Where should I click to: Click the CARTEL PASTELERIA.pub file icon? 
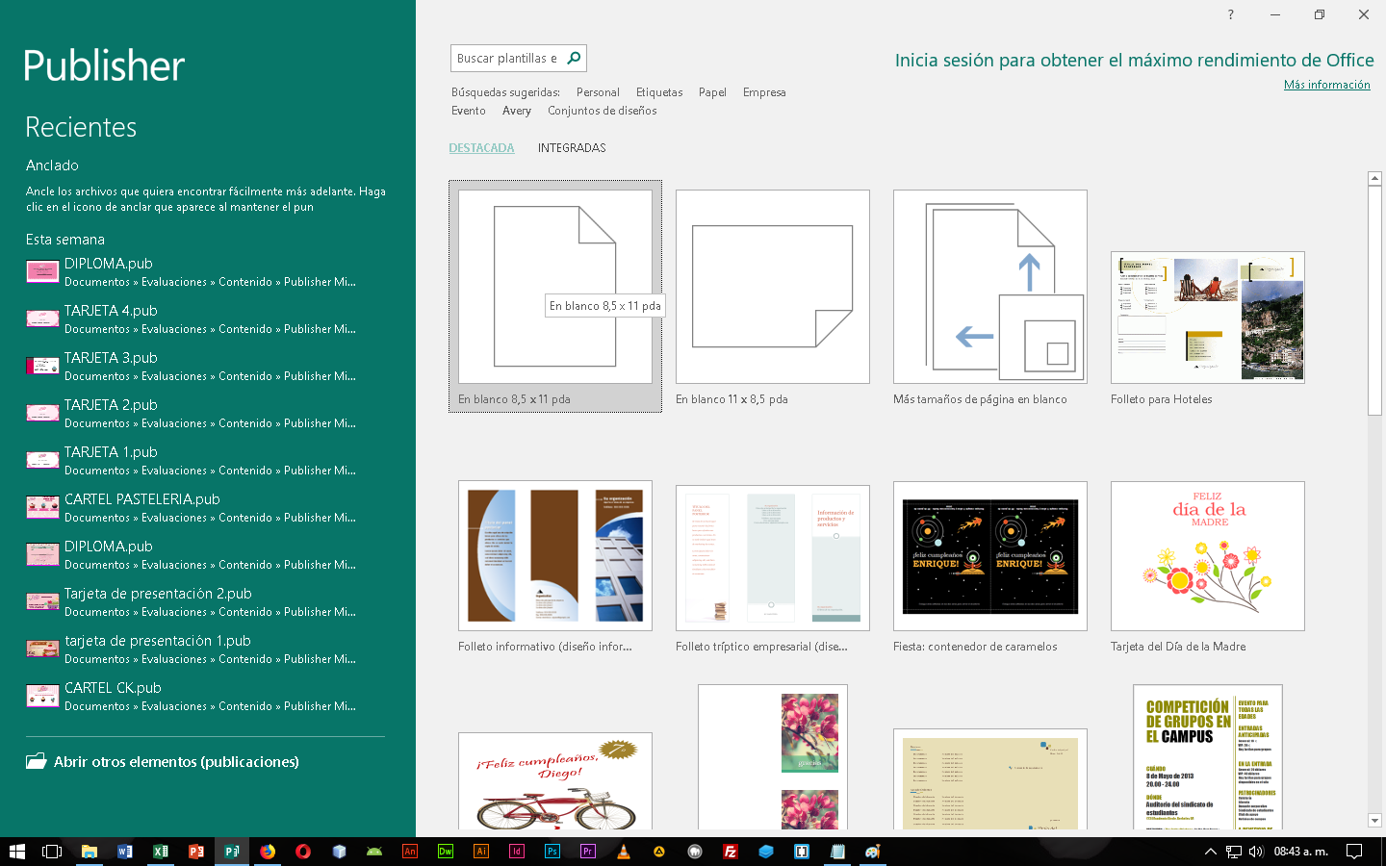(42, 507)
